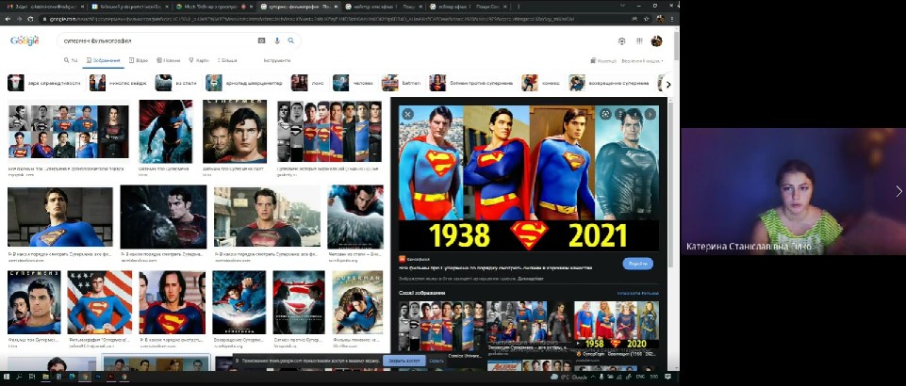The height and width of the screenshot is (386, 906).
Task: Open Superman actors grid first thumbnail
Action: coord(68,132)
